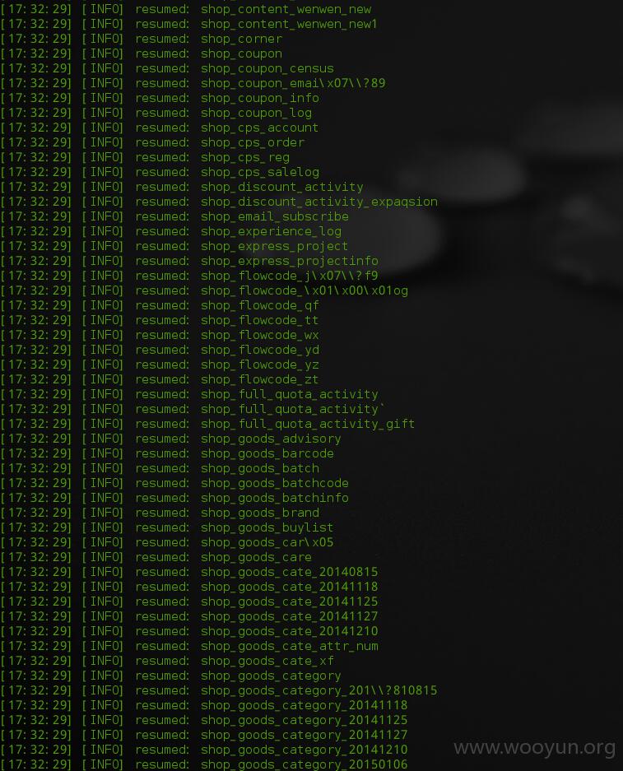Select shop_goods_cate_20141127 text
Image resolution: width=623 pixels, height=771 pixels.
[290, 616]
